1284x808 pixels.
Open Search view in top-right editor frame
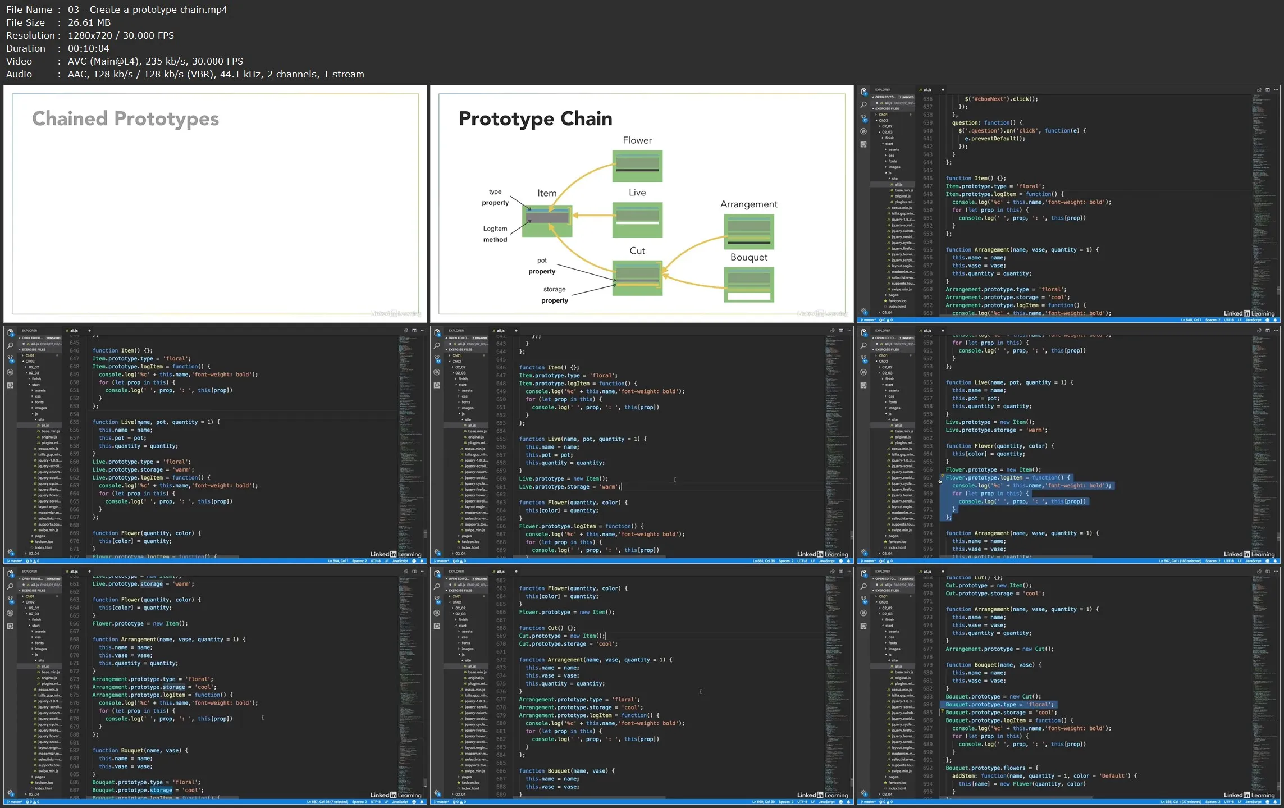863,104
